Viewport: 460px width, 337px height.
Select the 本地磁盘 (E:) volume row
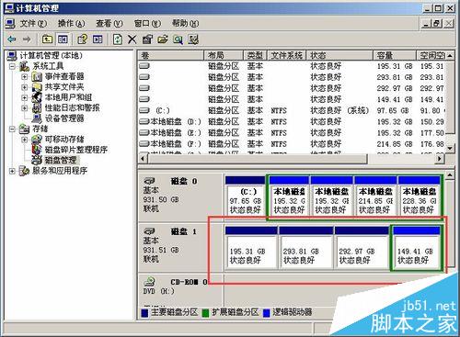pyautogui.click(x=292, y=133)
